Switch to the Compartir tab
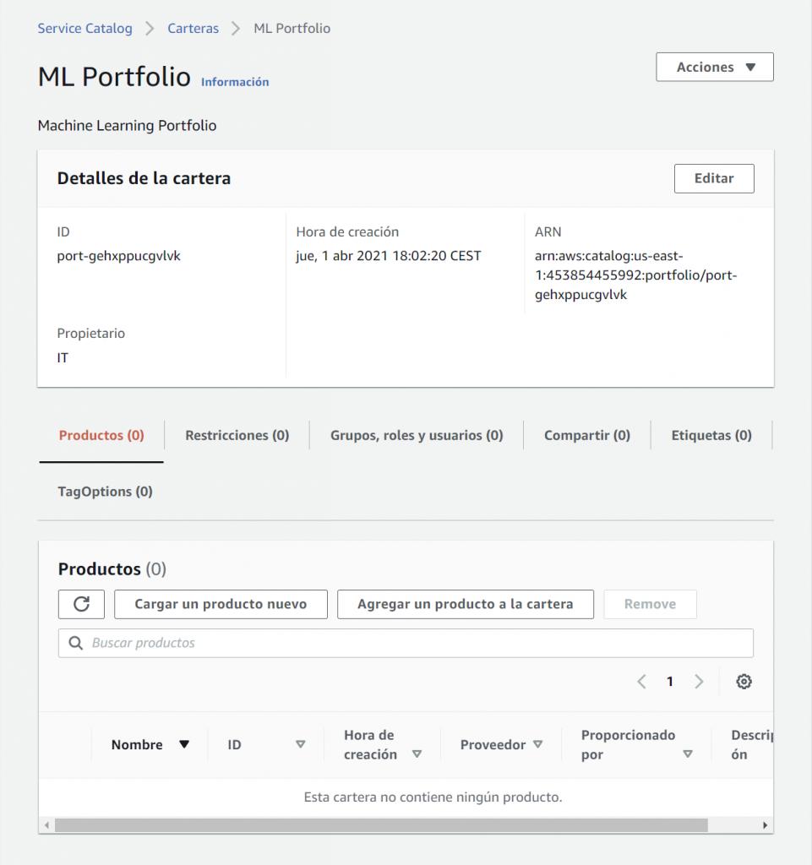The width and height of the screenshot is (812, 865). click(586, 435)
